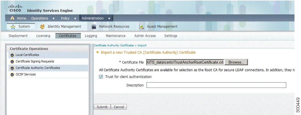Select the System tab
This screenshot has width=301, height=115.
pyautogui.click(x=21, y=27)
